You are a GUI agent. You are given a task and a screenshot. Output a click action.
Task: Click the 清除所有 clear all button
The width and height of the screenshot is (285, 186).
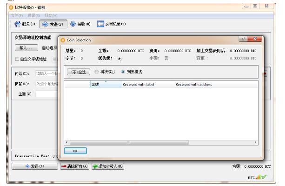(75, 166)
